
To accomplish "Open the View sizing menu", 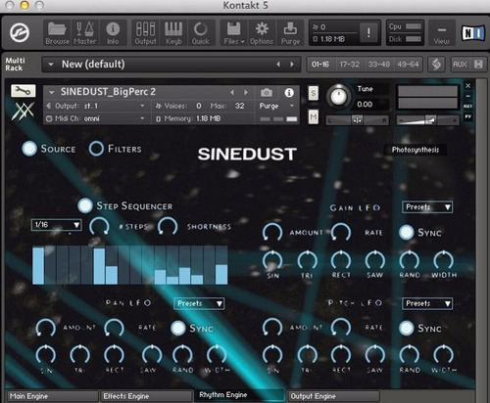I will click(x=442, y=33).
